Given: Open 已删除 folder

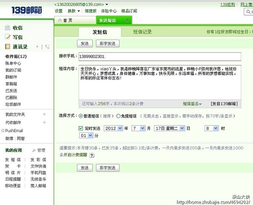Looking at the screenshot, I should (11, 97).
